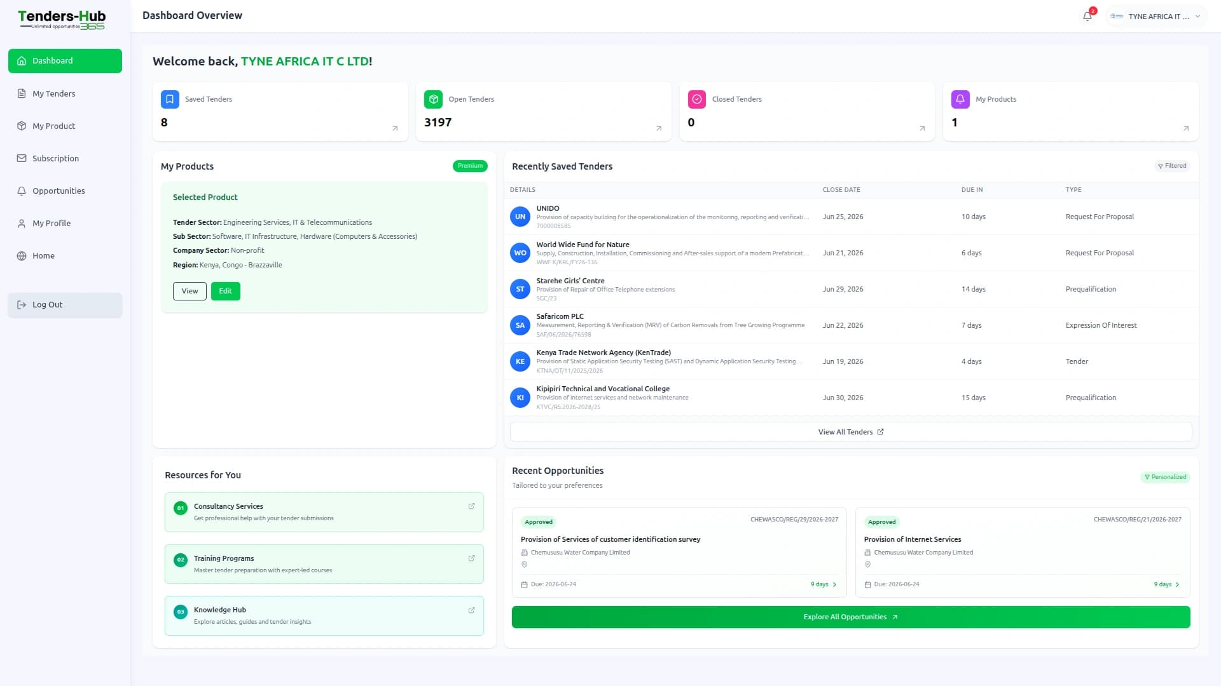1221x686 pixels.
Task: Open My Profile sidebar item
Action: [65, 223]
